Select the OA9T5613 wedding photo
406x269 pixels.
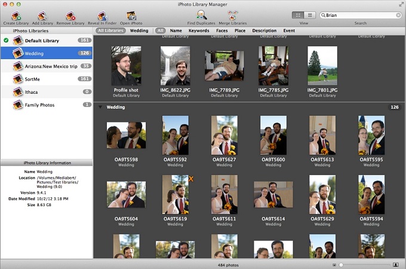[322, 135]
